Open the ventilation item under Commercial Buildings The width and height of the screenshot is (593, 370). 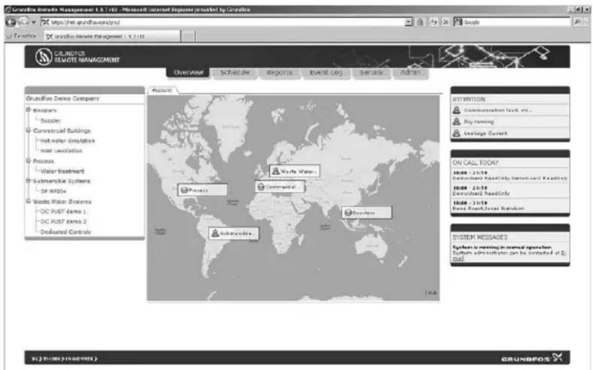[62, 151]
